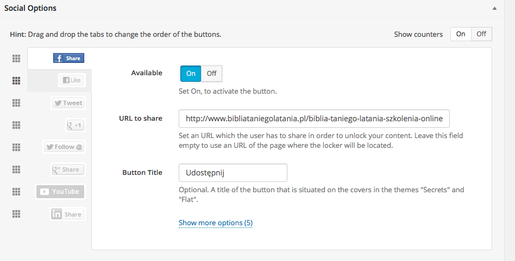Click drag handle beside Facebook Share tab
515x261 pixels.
[x=16, y=58]
